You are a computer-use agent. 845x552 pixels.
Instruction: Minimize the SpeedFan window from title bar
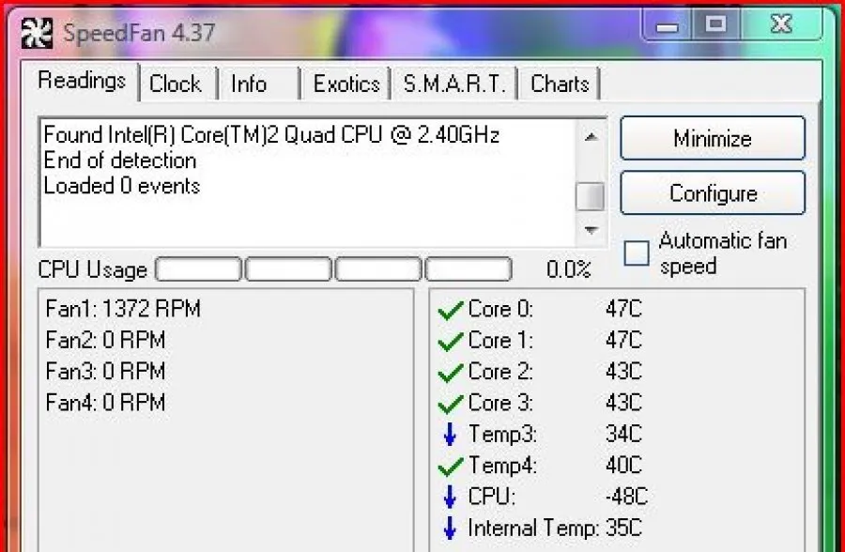coord(668,24)
